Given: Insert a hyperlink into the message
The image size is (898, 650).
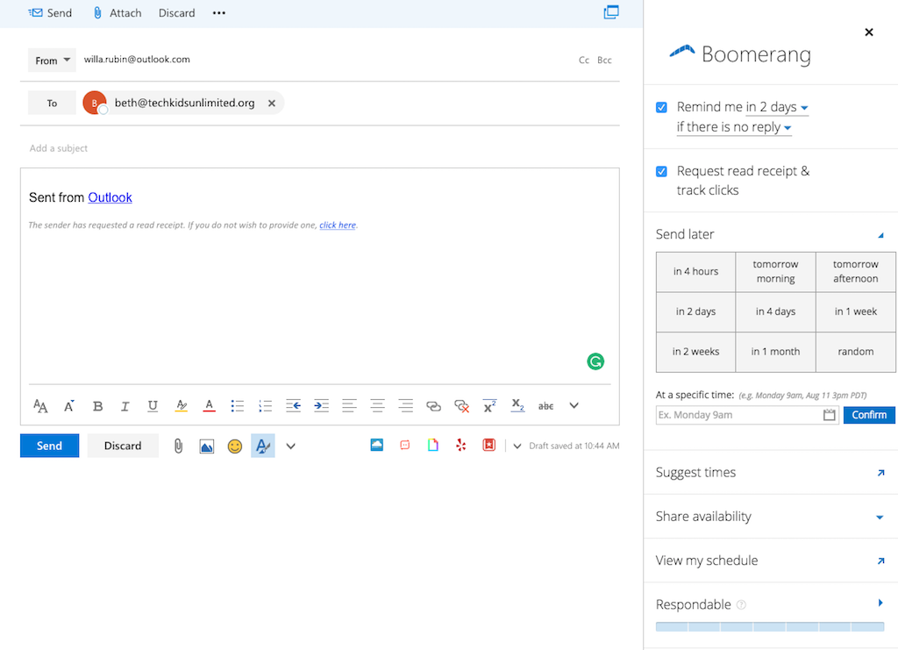Looking at the screenshot, I should point(433,405).
